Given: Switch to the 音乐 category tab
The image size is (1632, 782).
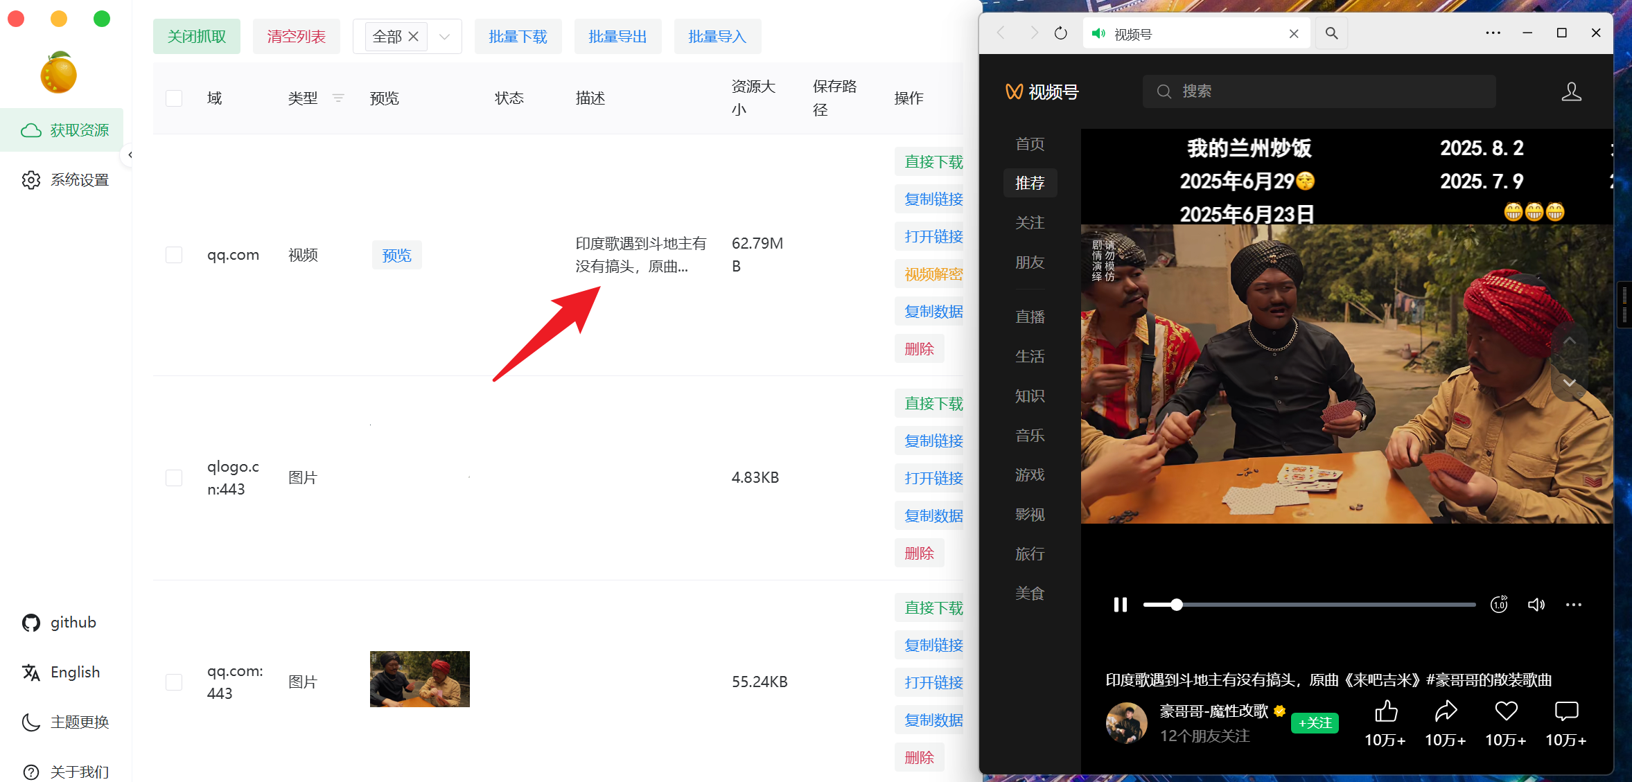Looking at the screenshot, I should click(1030, 435).
